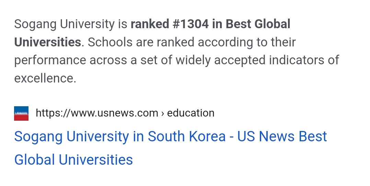Click the breadcrumb separator arrow after usnews.com
The height and width of the screenshot is (186, 370).
coord(163,113)
